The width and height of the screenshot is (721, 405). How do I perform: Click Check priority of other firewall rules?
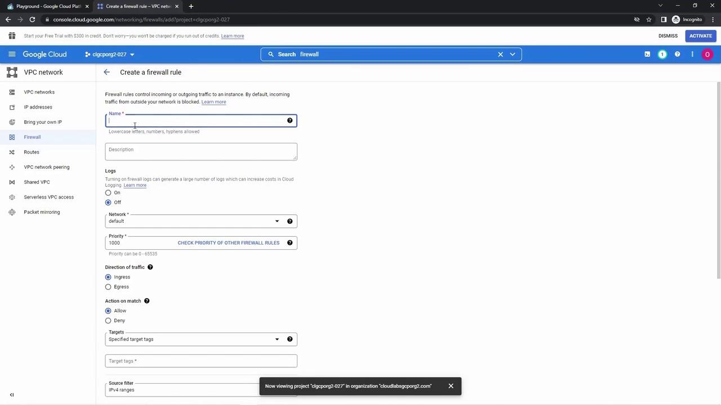229,243
